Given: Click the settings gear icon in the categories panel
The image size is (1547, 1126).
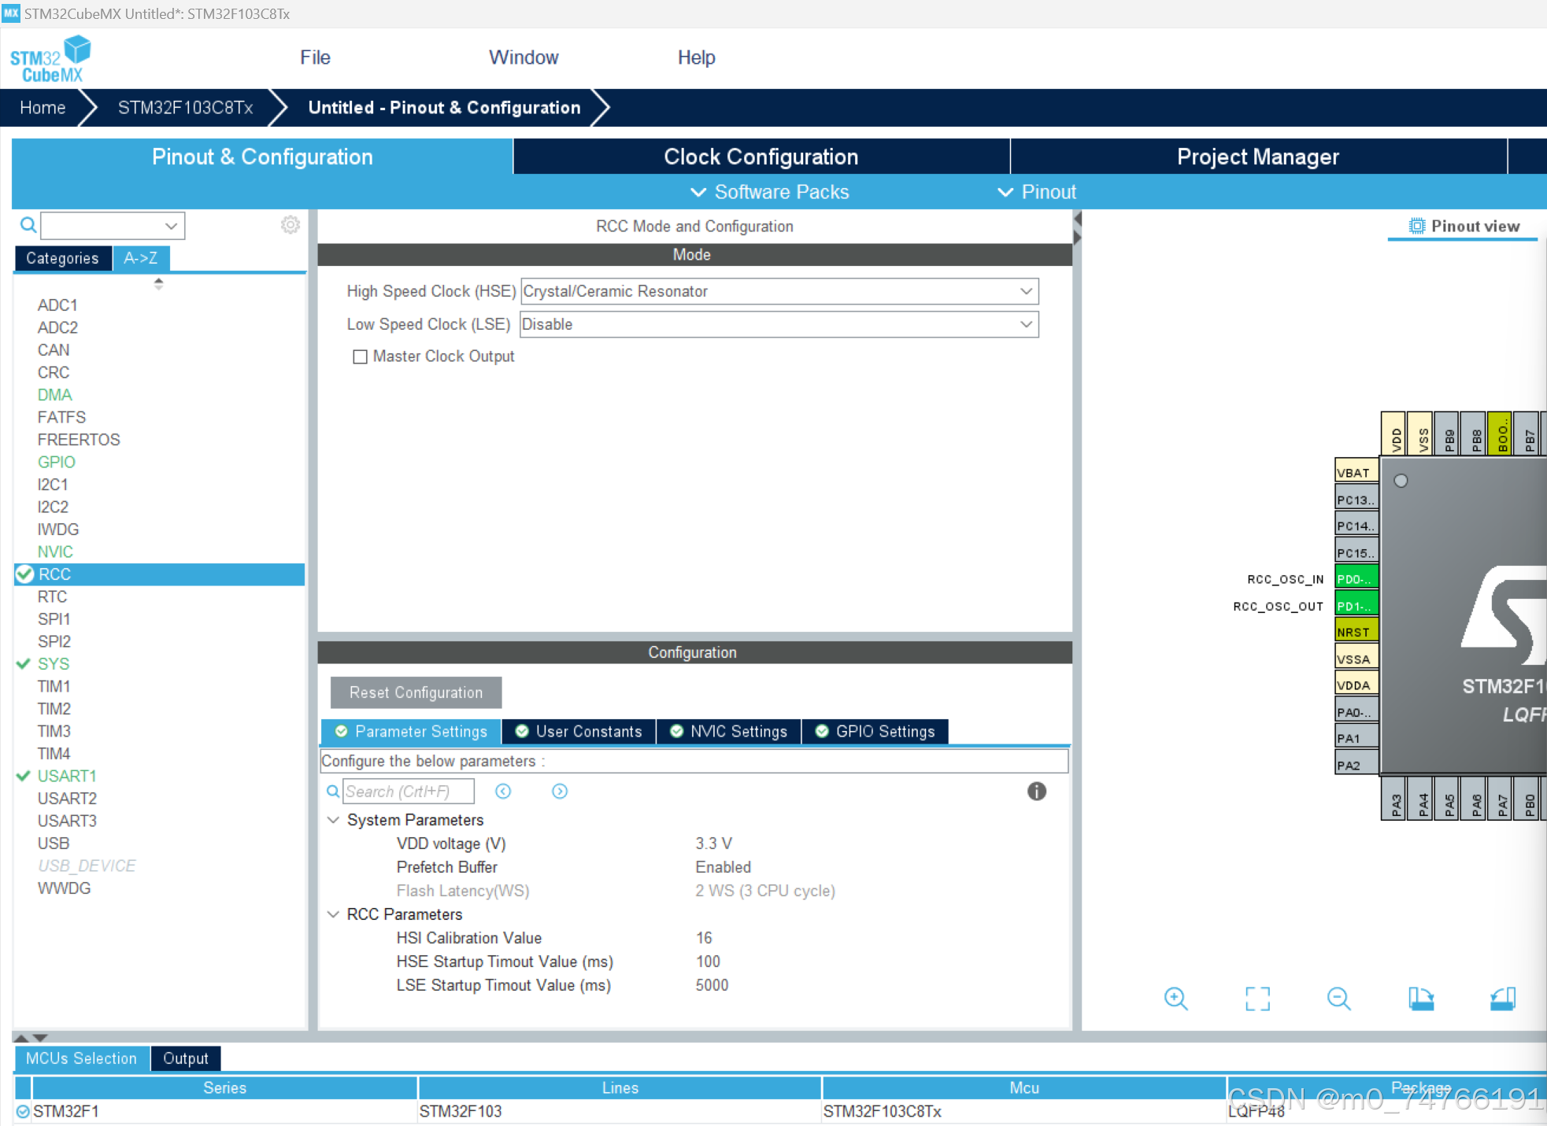Looking at the screenshot, I should click(x=290, y=225).
